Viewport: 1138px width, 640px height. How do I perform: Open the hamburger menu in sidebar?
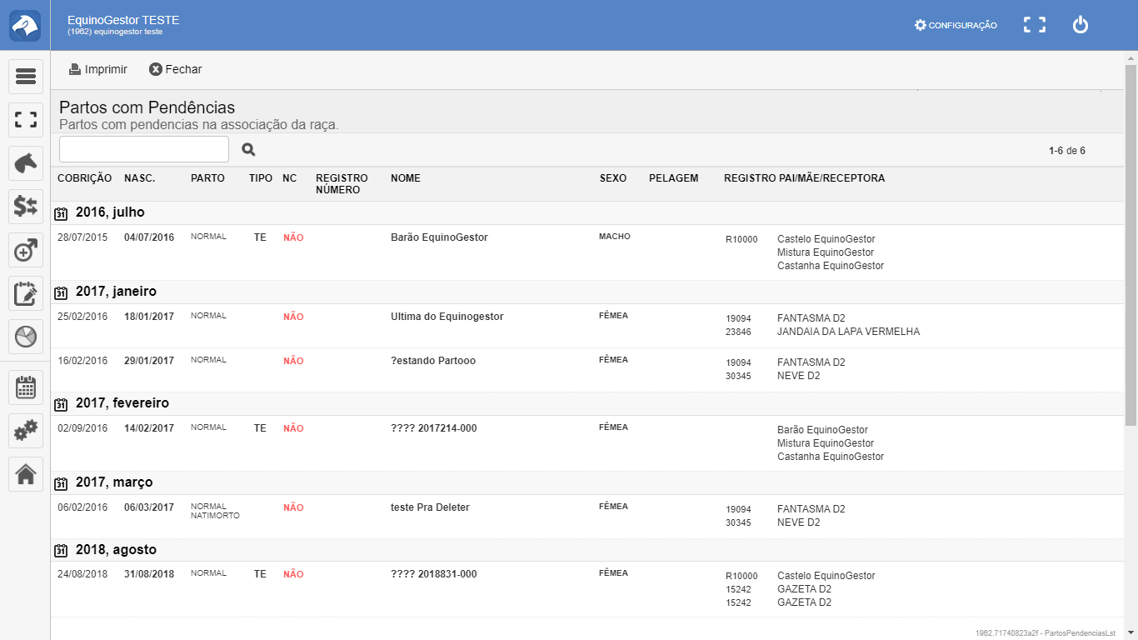(26, 77)
